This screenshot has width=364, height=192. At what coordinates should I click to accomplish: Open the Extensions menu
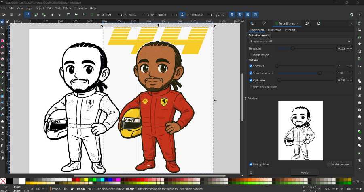point(80,8)
